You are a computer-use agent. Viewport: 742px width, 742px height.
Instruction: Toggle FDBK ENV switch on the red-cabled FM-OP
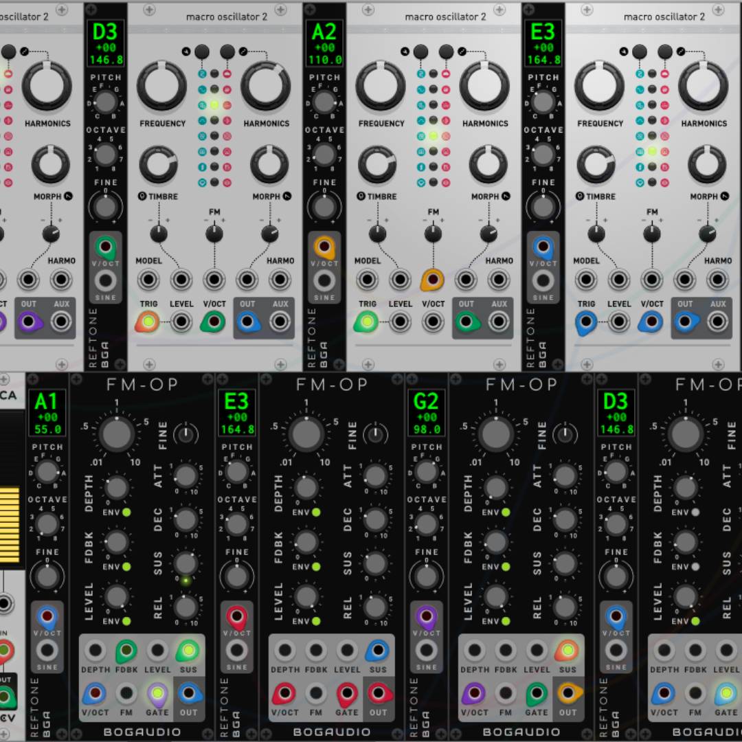[x=316, y=566]
